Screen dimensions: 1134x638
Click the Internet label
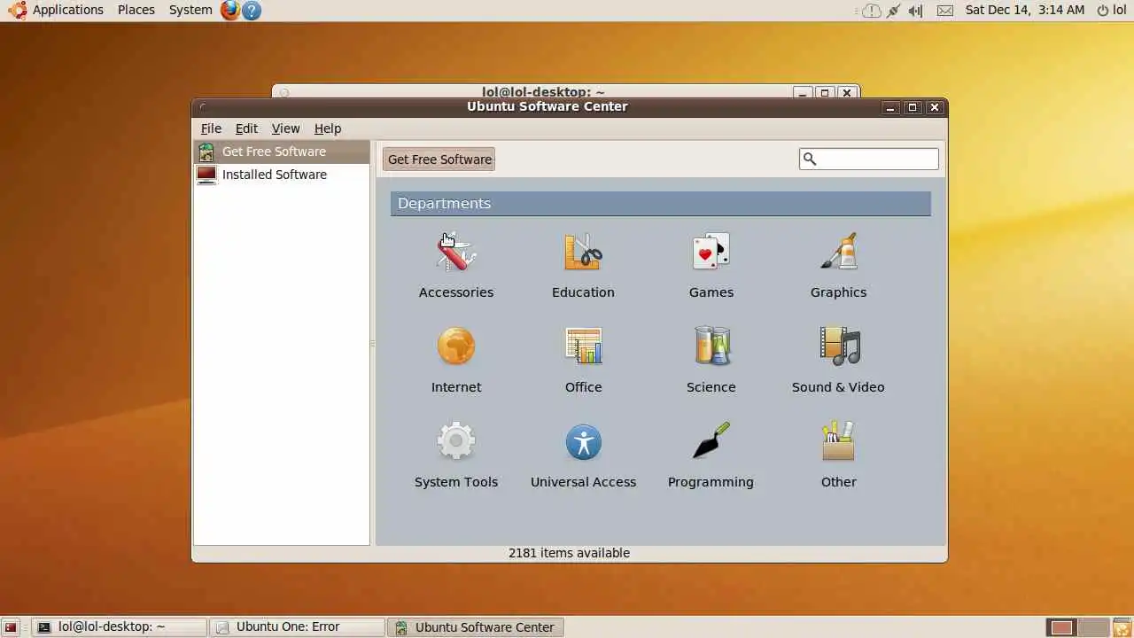tap(456, 387)
